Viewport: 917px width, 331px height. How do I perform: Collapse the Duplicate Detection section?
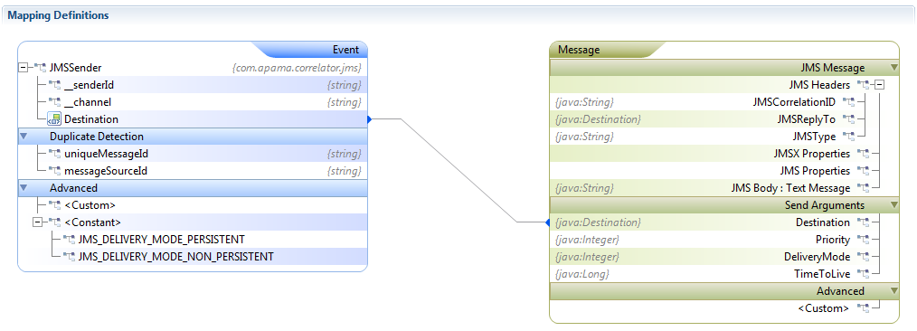[x=24, y=137]
